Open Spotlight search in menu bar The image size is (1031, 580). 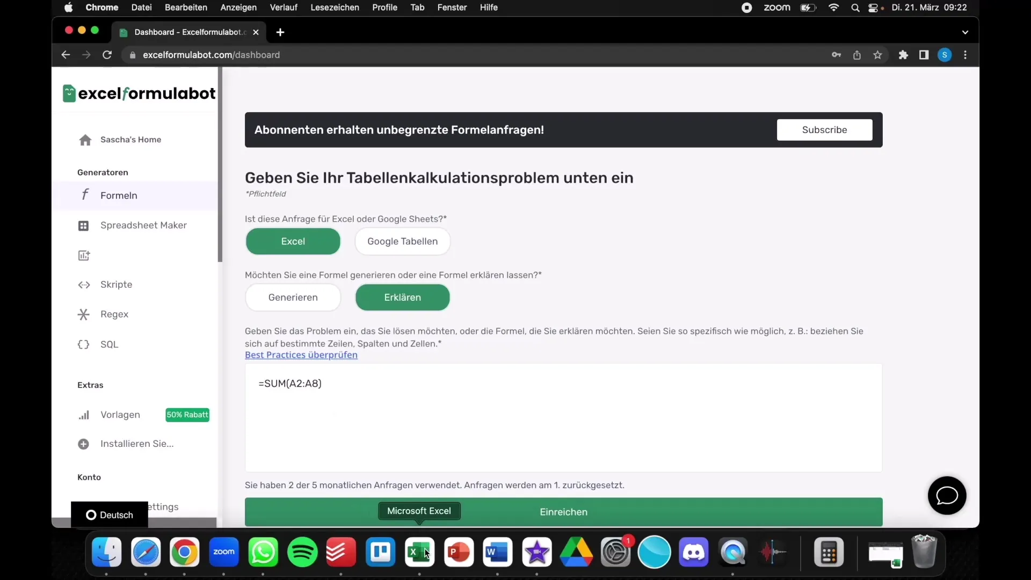pos(855,8)
